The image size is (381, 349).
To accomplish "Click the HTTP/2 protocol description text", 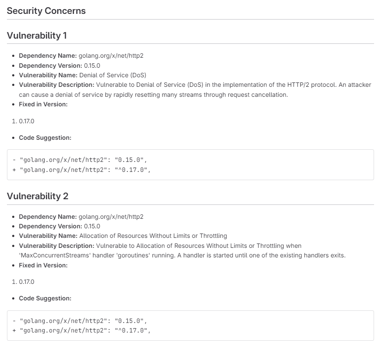I will (195, 89).
